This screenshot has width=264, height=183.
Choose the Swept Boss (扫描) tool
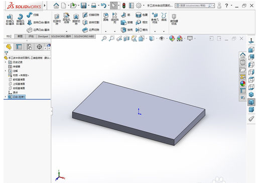[x=33, y=15]
